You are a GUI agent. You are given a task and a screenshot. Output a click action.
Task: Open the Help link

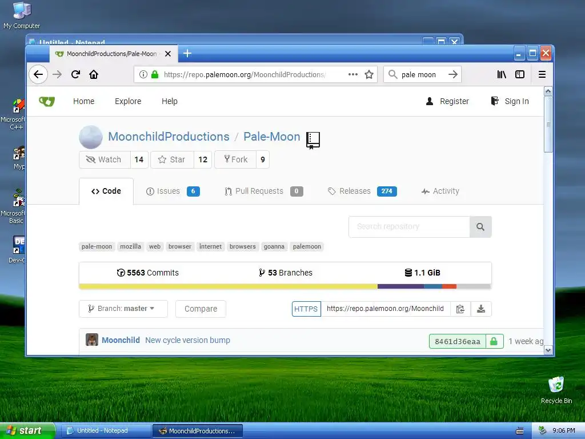pos(169,101)
